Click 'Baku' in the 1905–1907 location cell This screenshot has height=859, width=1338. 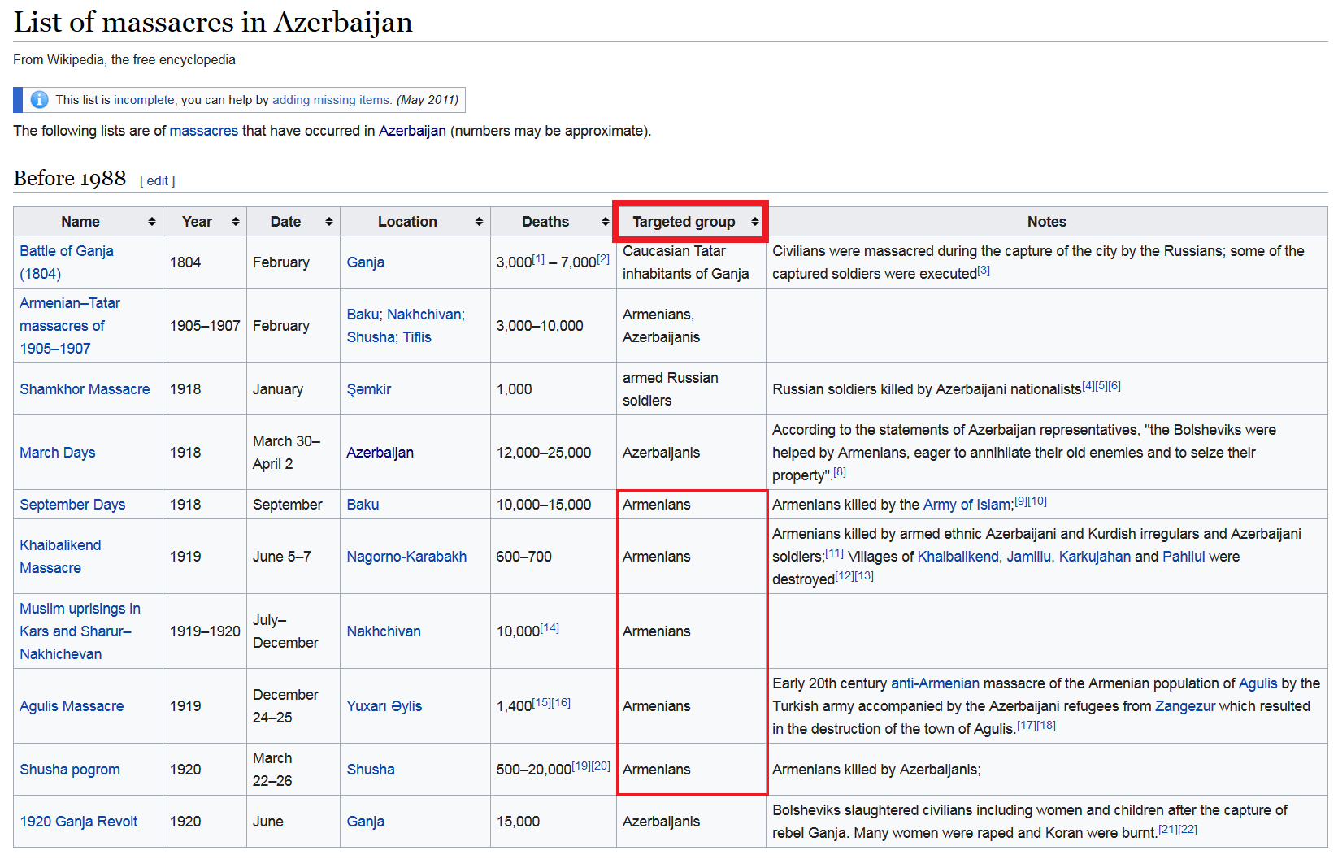click(363, 315)
